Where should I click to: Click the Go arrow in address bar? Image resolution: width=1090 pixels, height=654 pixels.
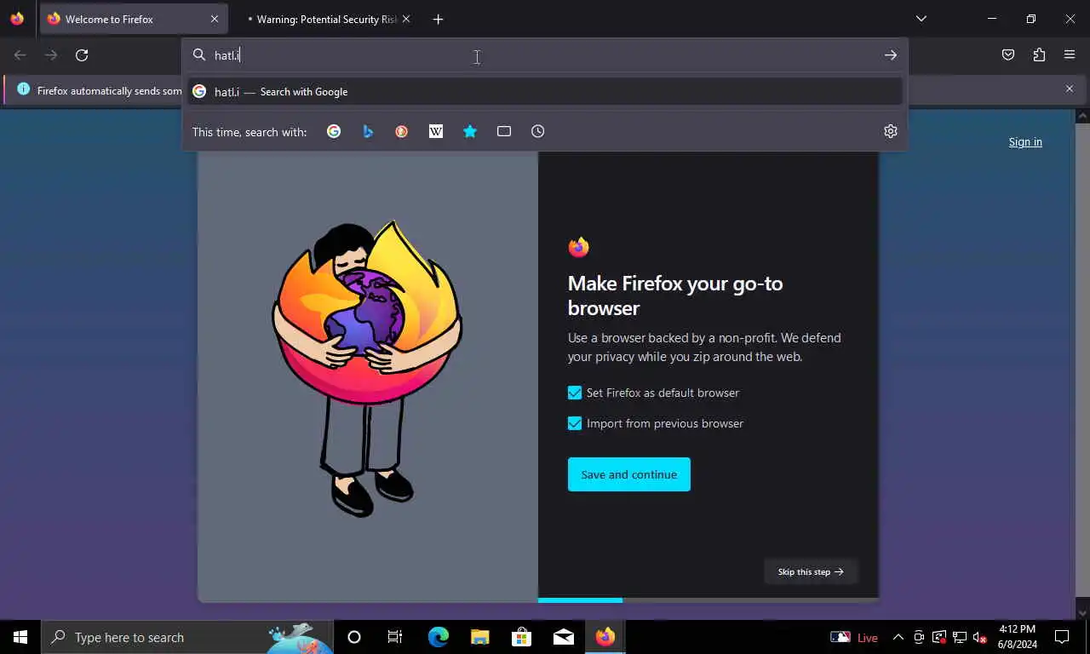coord(890,55)
